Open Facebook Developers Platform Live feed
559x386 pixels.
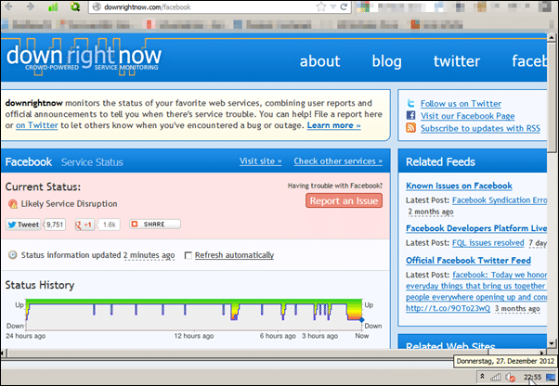[476, 228]
